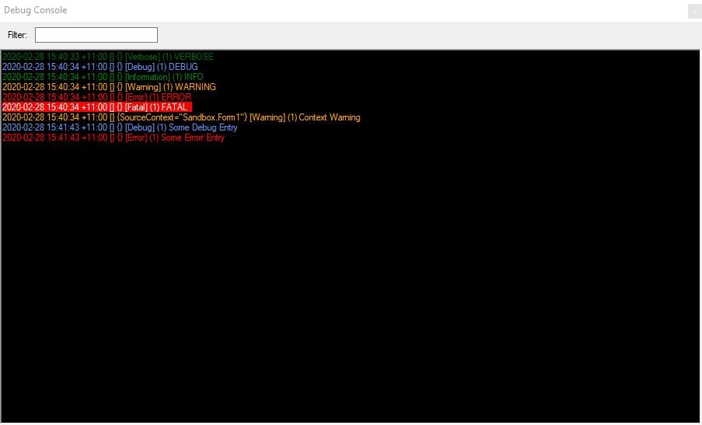Click the timestamp of Some Errorr Entry

[54, 138]
